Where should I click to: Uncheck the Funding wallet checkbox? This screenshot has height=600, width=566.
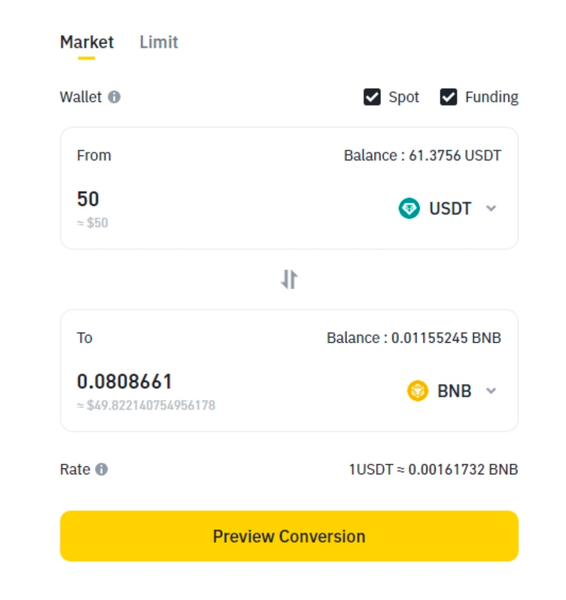coord(449,97)
